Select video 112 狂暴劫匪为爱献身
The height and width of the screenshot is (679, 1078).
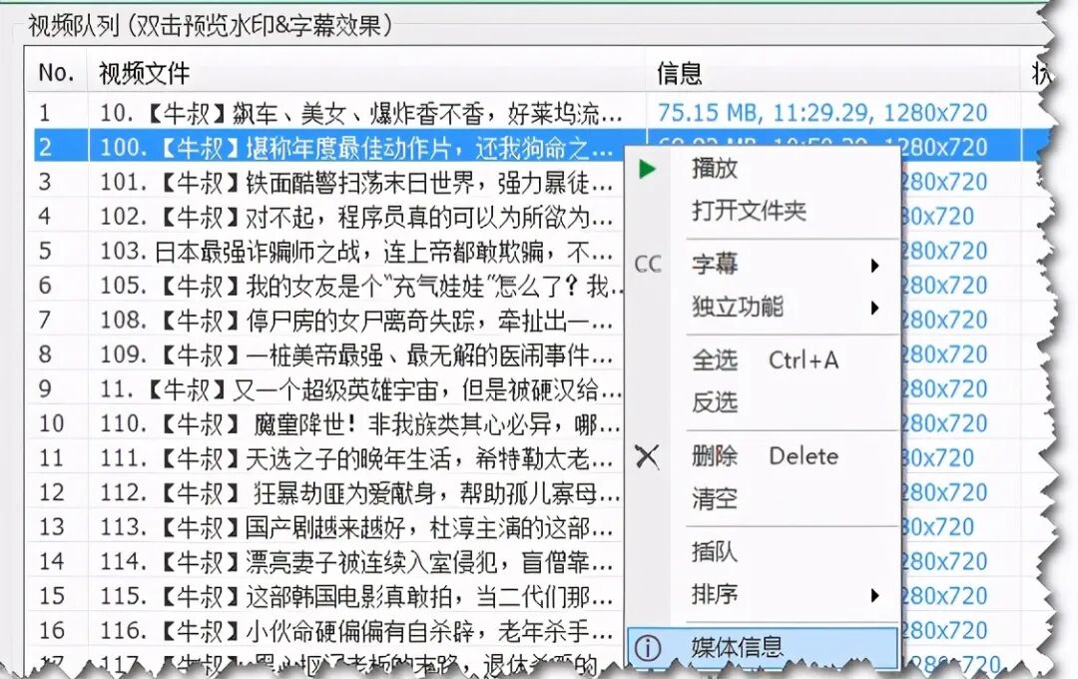[x=359, y=493]
